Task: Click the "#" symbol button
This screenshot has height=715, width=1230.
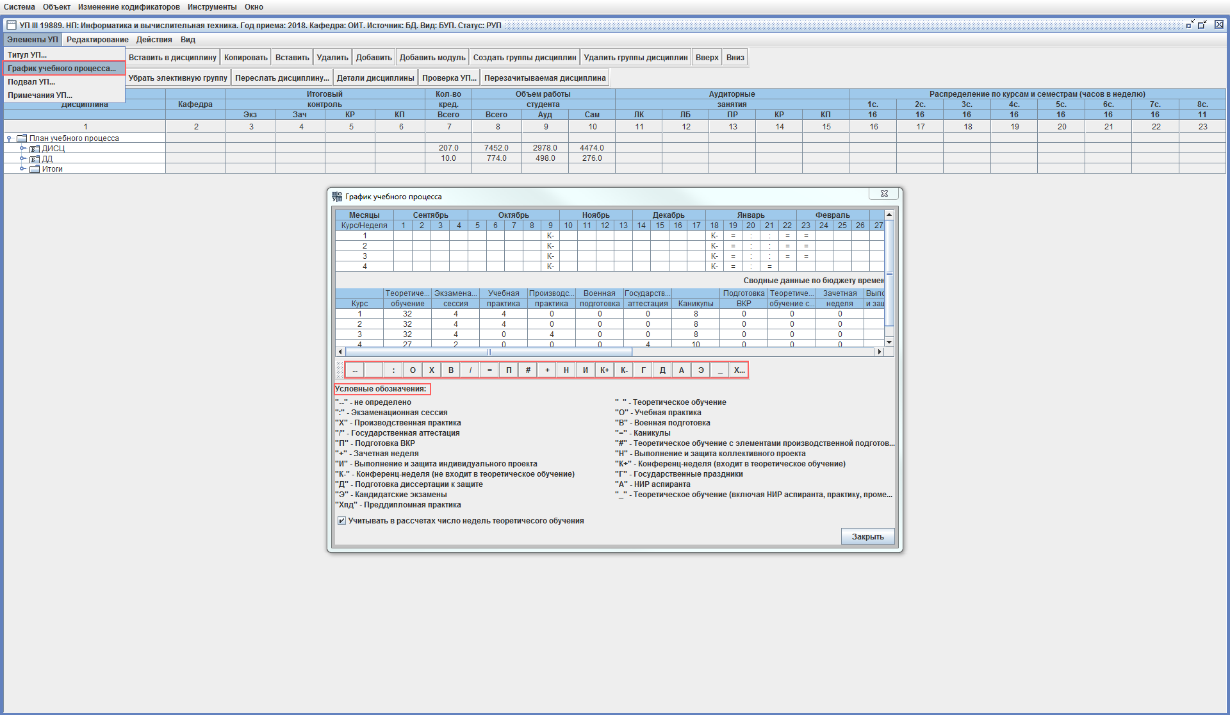Action: click(x=528, y=370)
